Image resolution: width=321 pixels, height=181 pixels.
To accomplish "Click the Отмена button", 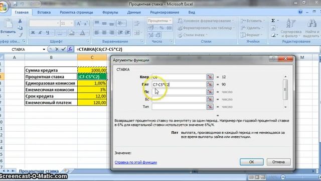I will 278,162.
